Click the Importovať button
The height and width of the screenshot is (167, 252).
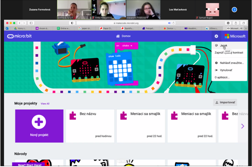pyautogui.click(x=225, y=103)
